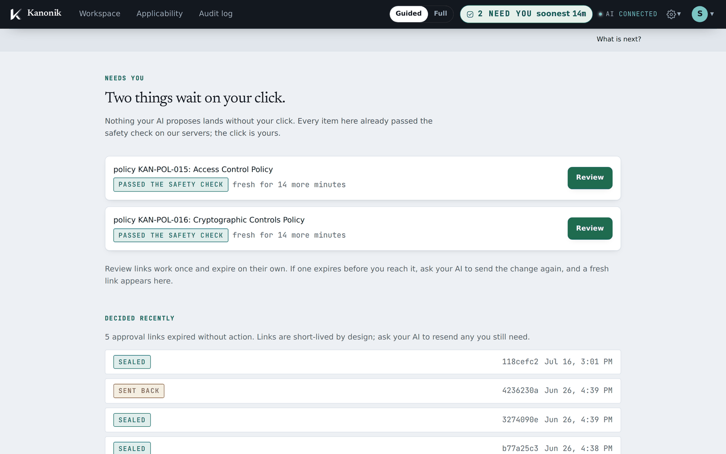Click Passed the Safety Check badge on KAN-POL-015
This screenshot has width=726, height=454.
click(x=171, y=184)
